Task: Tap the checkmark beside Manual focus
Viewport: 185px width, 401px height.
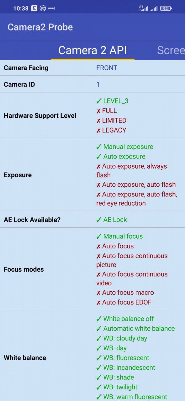Action: coord(99,237)
